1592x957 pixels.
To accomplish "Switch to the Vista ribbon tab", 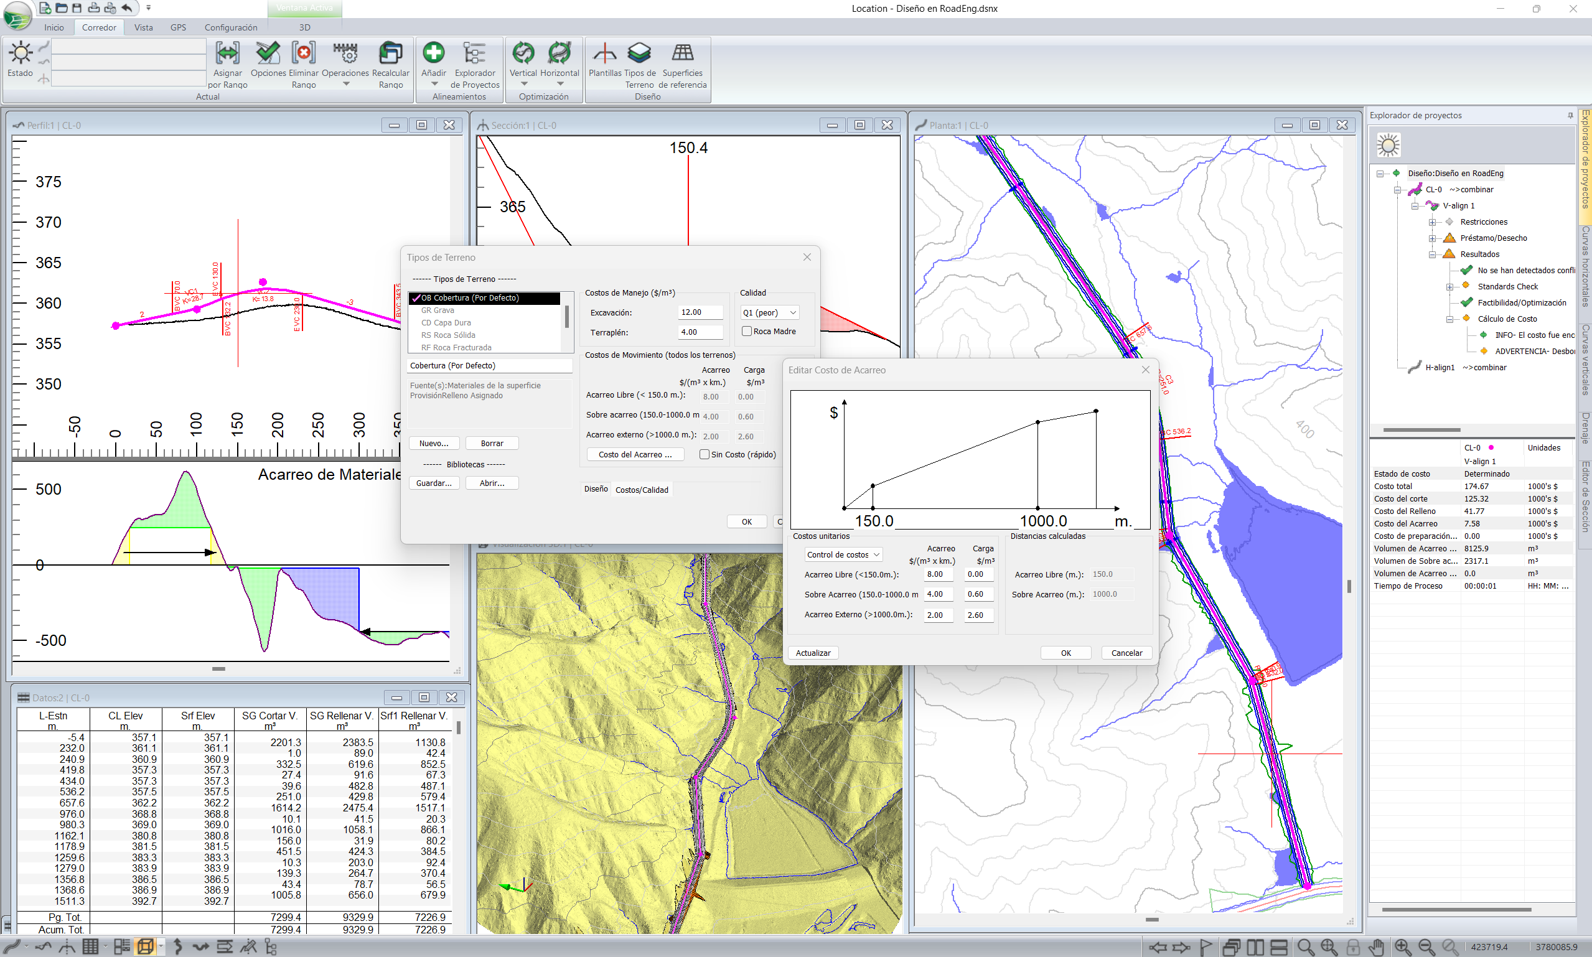I will tap(143, 27).
